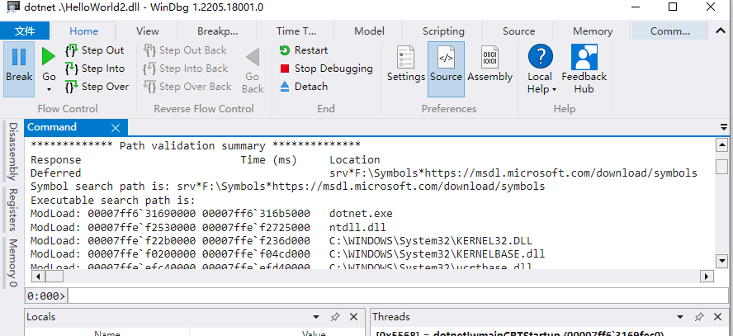Open the 文件 file menu

(x=25, y=31)
